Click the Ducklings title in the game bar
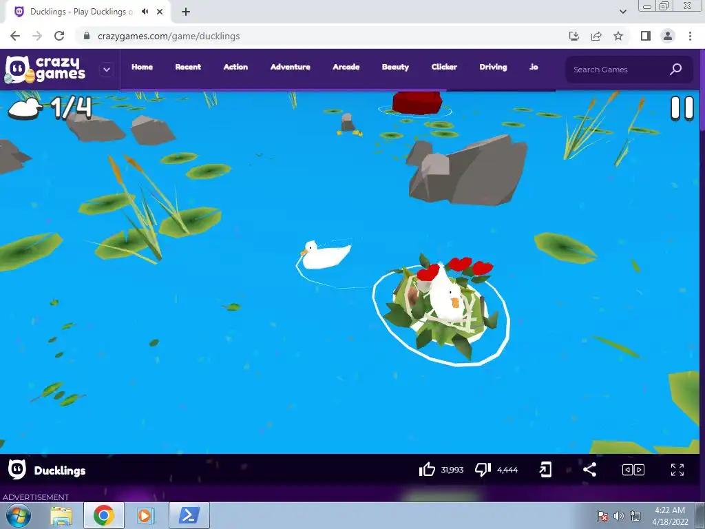This screenshot has width=705, height=529. tap(60, 470)
